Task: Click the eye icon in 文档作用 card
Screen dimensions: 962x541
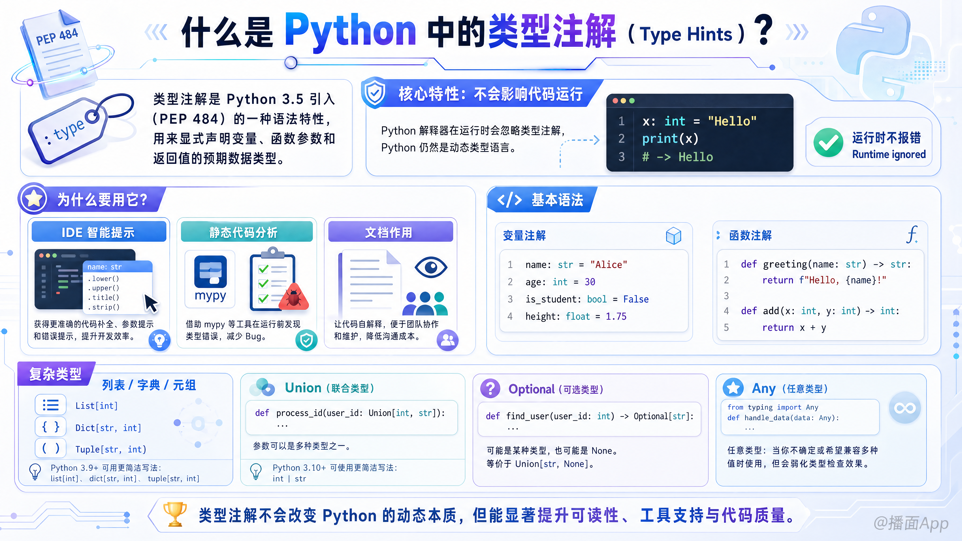Action: click(431, 267)
